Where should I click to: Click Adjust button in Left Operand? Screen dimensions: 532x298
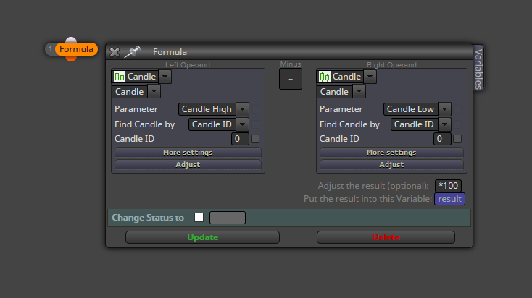(x=188, y=165)
